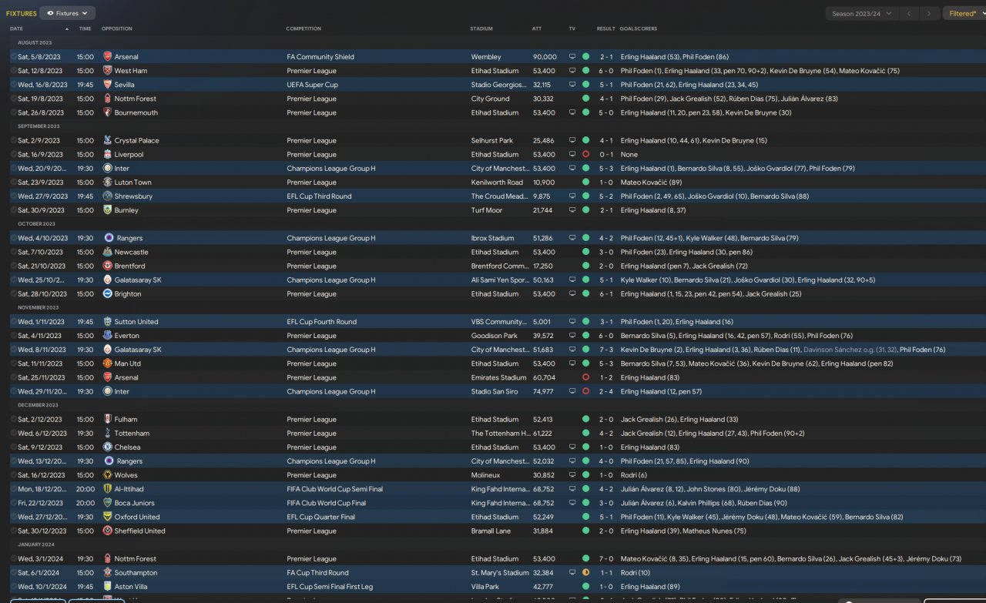Sort by the Result column header
The image size is (986, 603).
pos(605,28)
